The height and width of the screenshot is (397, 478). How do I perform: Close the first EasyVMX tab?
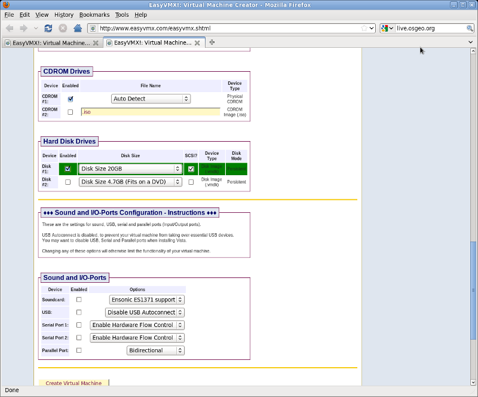point(96,43)
